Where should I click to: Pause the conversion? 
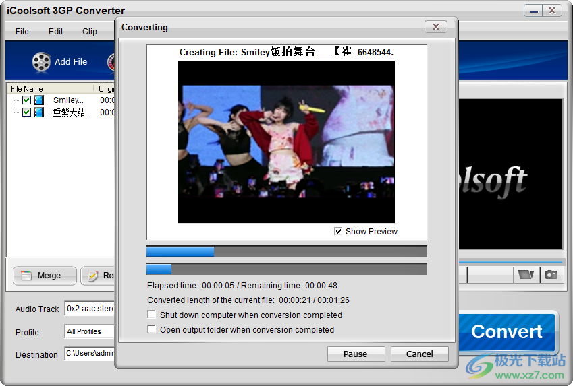pyautogui.click(x=356, y=354)
